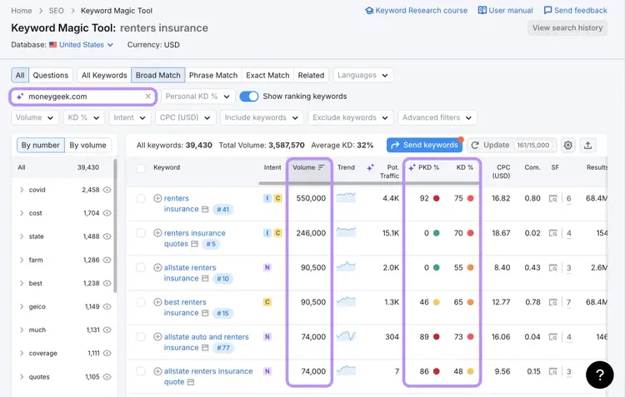Click View search history button

(x=567, y=27)
